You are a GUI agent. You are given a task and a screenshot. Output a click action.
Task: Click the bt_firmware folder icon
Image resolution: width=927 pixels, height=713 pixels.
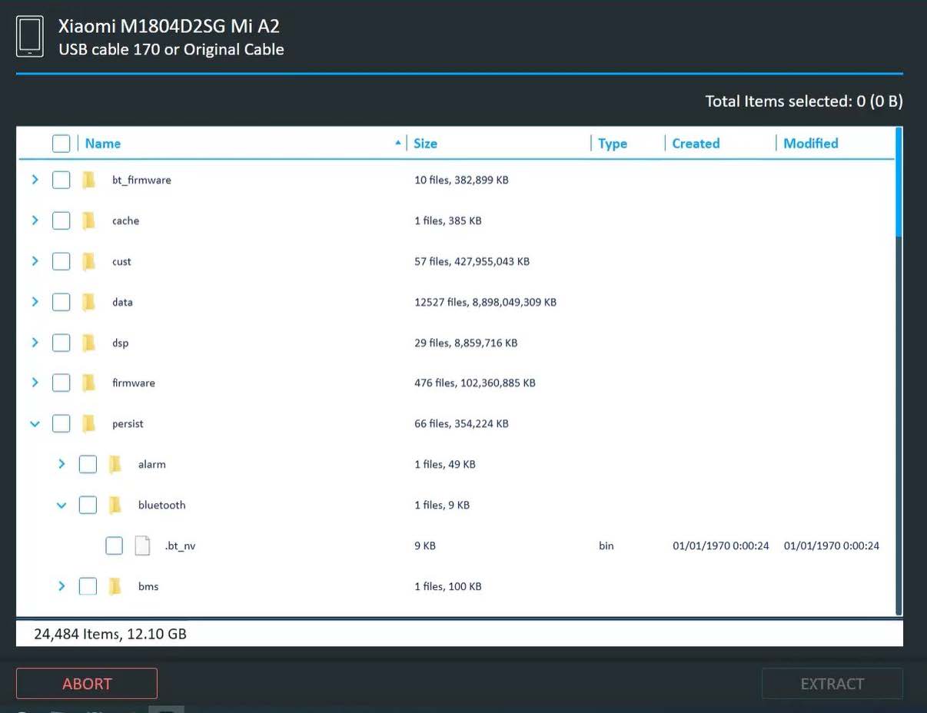click(88, 180)
